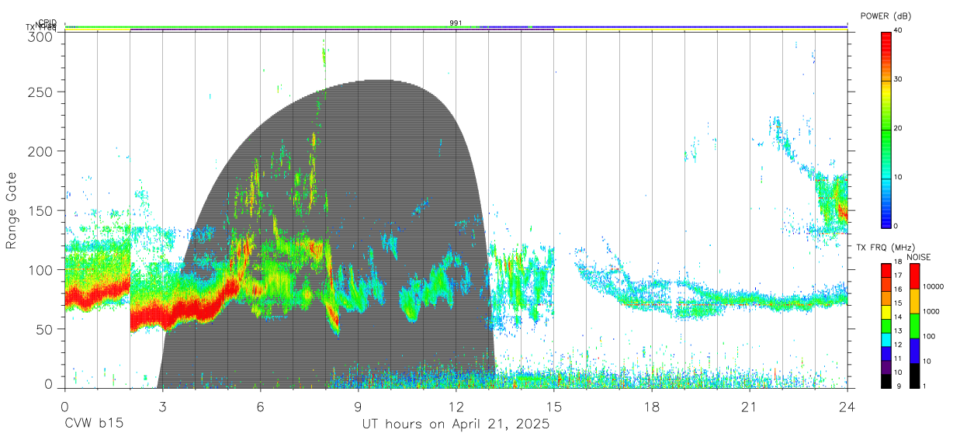
Task: Click the 18 MHz frequency legend tick
Action: (899, 262)
